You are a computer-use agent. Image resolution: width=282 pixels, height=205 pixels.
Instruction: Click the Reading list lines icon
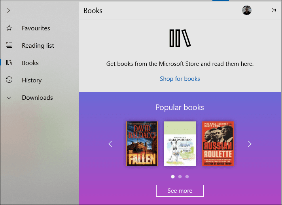[x=9, y=45]
